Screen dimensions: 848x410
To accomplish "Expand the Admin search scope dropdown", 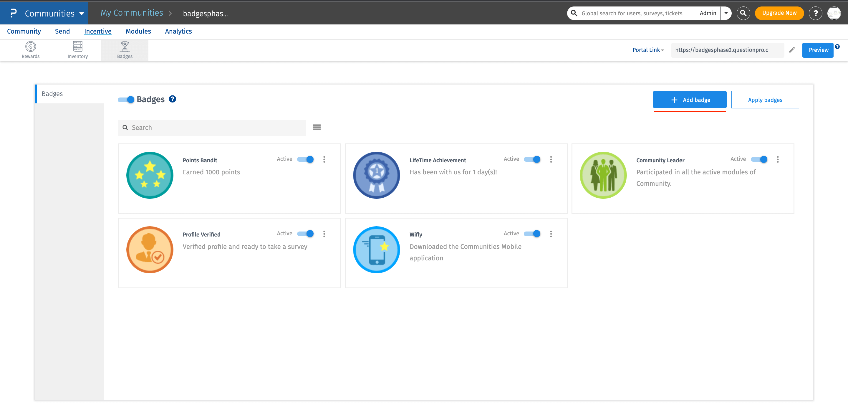I will click(x=726, y=13).
